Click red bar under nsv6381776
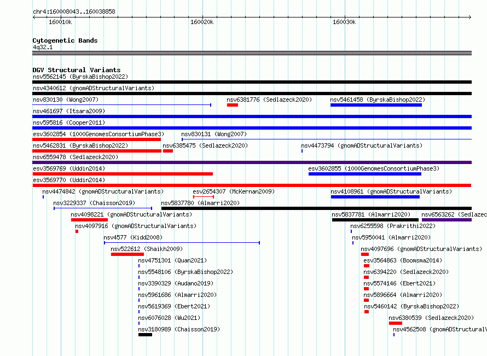The width and height of the screenshot is (487, 356). pos(233,105)
